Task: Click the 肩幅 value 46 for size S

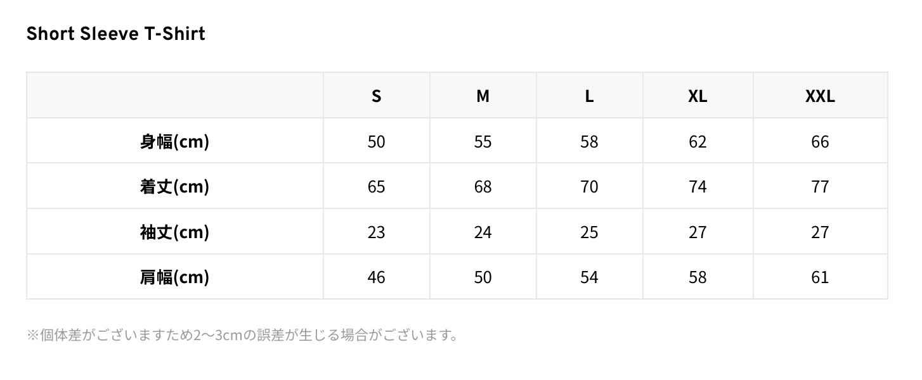Action: coord(376,277)
